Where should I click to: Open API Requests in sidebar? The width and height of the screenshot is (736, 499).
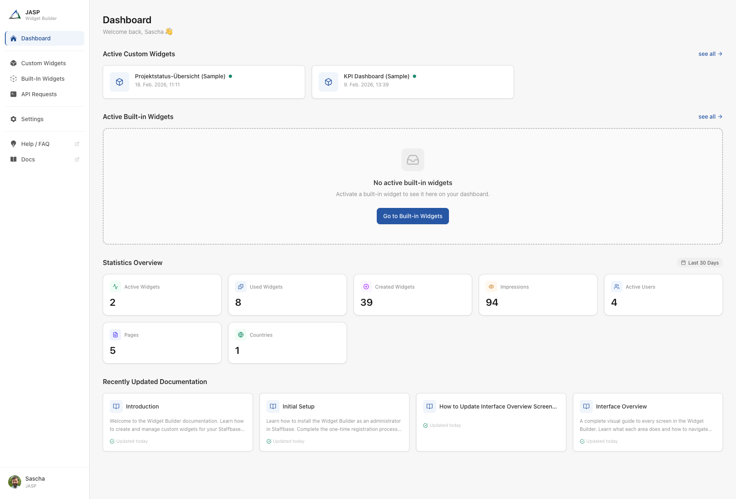(x=39, y=94)
